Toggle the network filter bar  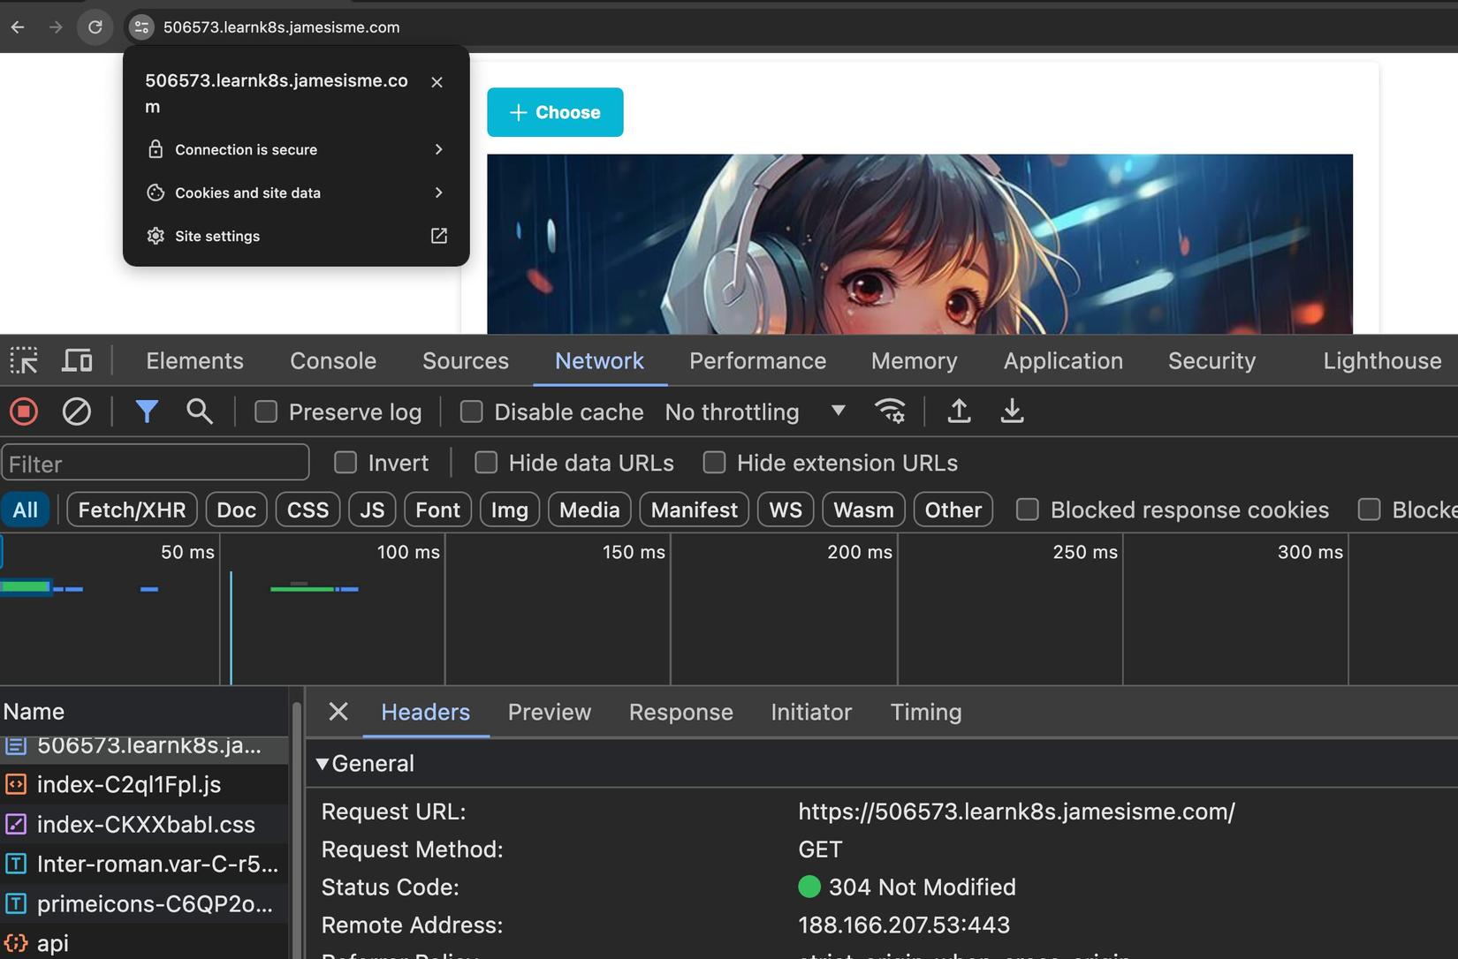click(x=147, y=412)
